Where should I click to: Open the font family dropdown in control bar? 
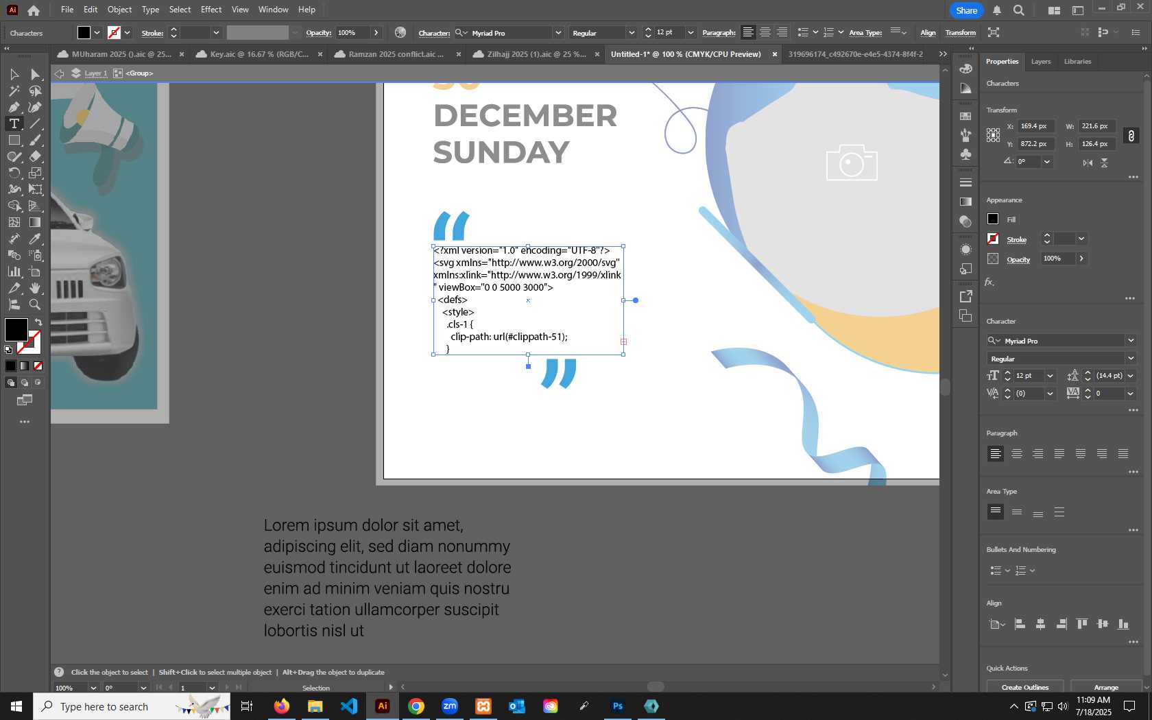pyautogui.click(x=558, y=32)
